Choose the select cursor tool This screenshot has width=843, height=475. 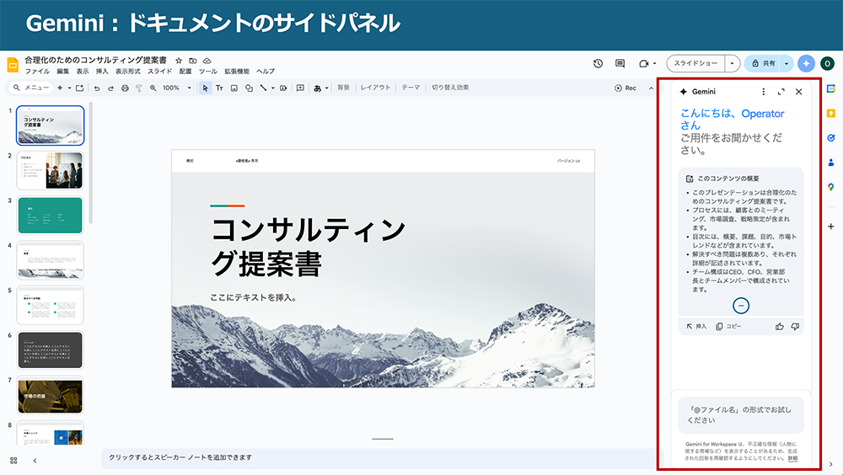tap(205, 88)
